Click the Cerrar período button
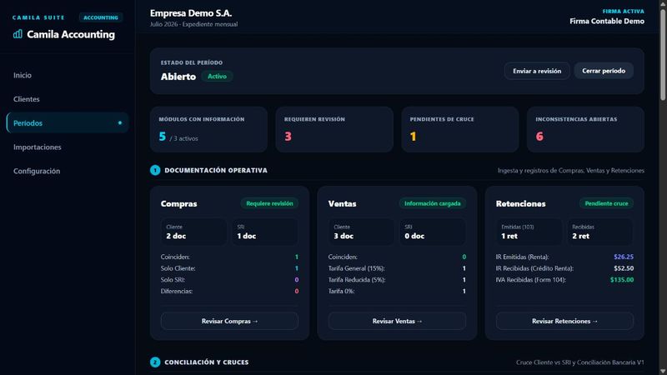This screenshot has height=375, width=667. [604, 71]
